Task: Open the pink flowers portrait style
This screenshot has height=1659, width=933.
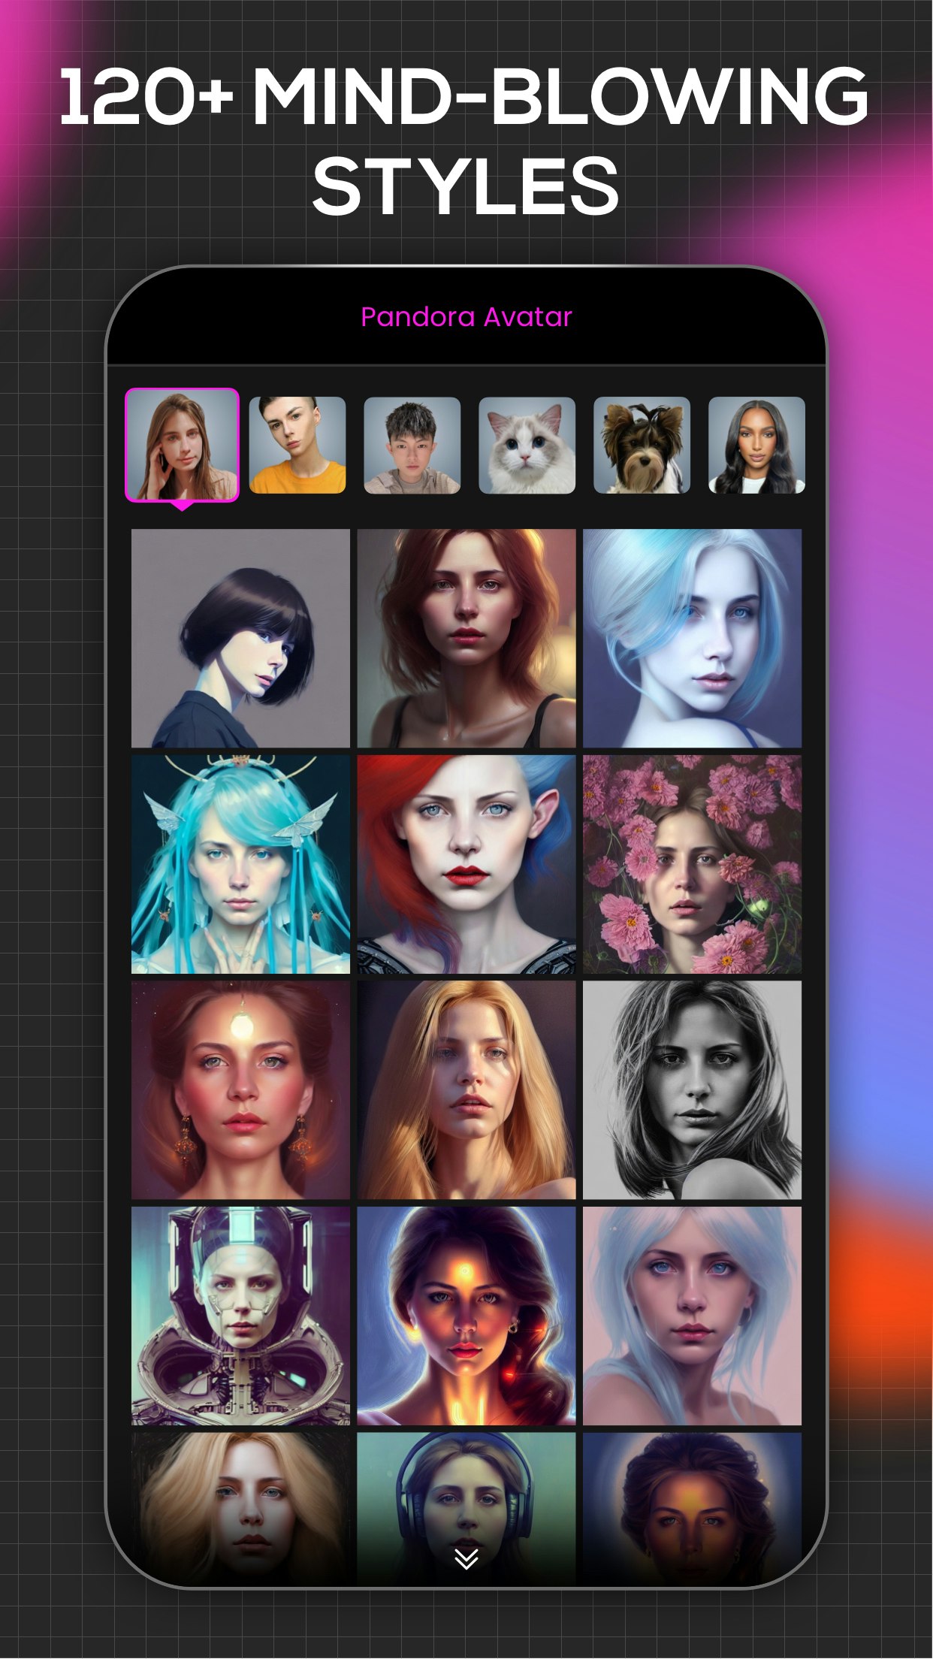Action: pyautogui.click(x=693, y=864)
